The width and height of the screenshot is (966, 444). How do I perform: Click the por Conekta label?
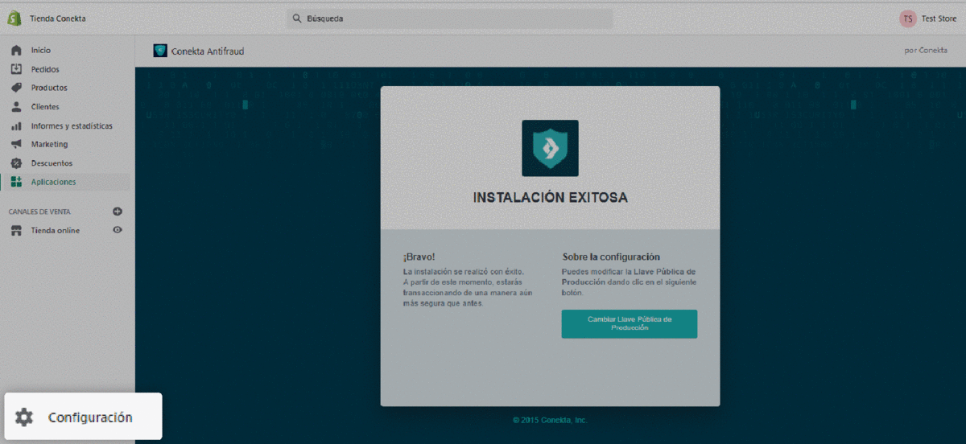click(927, 51)
